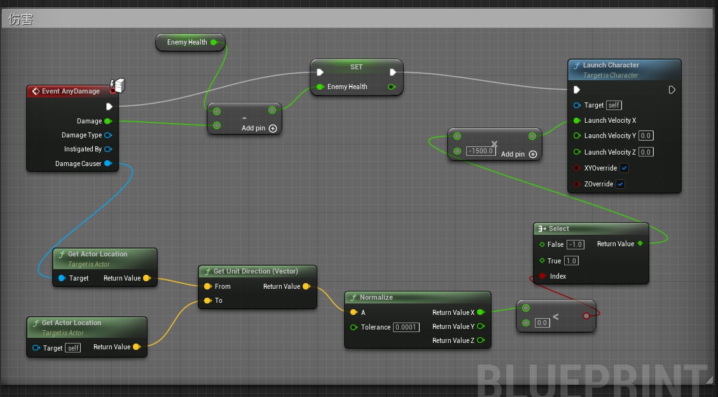Viewport: 718px width, 397px height.
Task: Toggle the ZOverride checkbox
Action: click(620, 184)
